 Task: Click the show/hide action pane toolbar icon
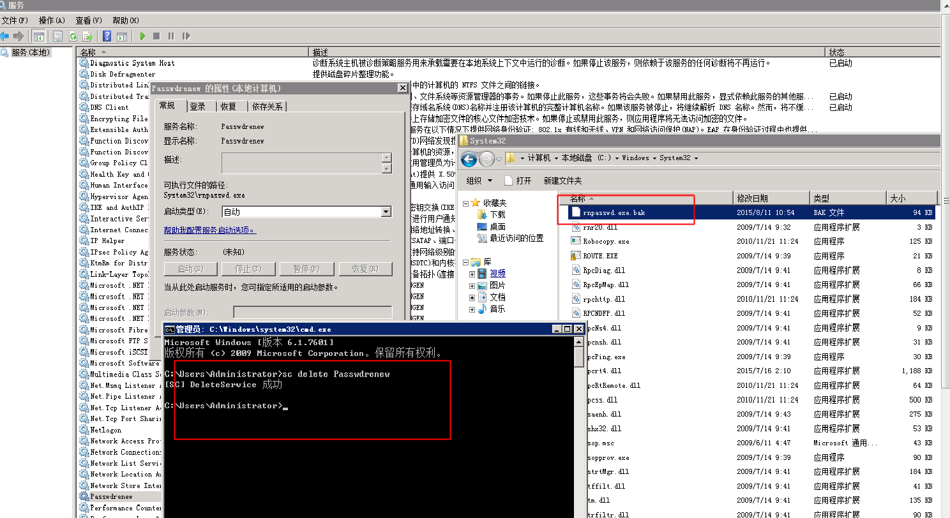tap(122, 36)
